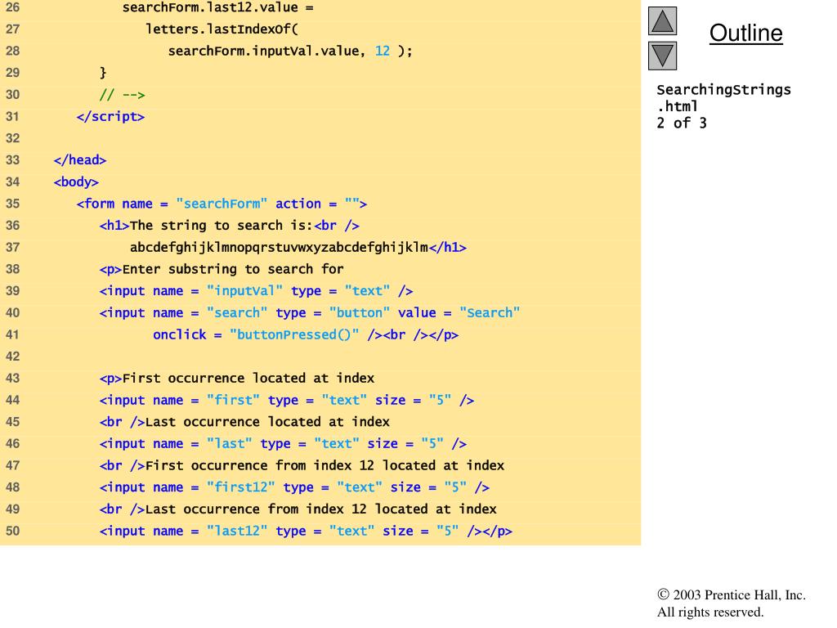Click the green '// -->' comment
The height and width of the screenshot is (628, 837).
point(123,95)
